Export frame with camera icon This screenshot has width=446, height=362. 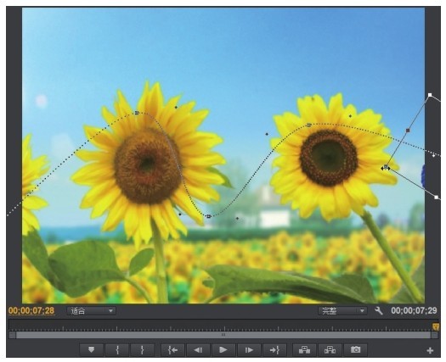pos(355,349)
